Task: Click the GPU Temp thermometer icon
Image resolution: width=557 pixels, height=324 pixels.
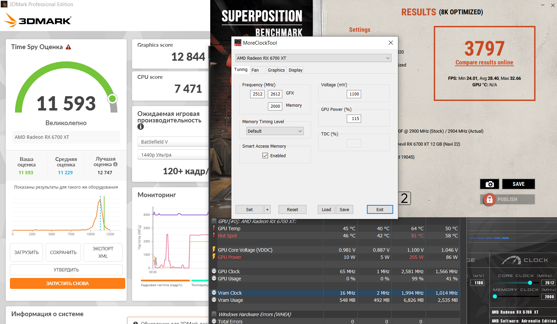Action: pyautogui.click(x=214, y=229)
